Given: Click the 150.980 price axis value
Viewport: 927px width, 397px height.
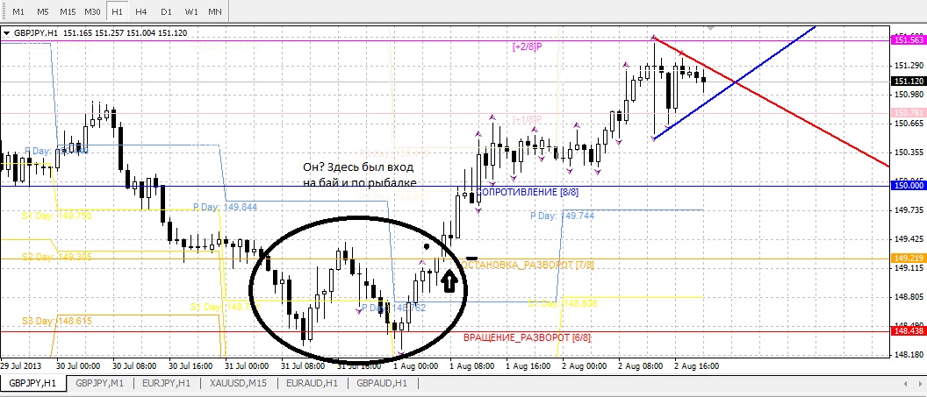Looking at the screenshot, I should tap(909, 94).
